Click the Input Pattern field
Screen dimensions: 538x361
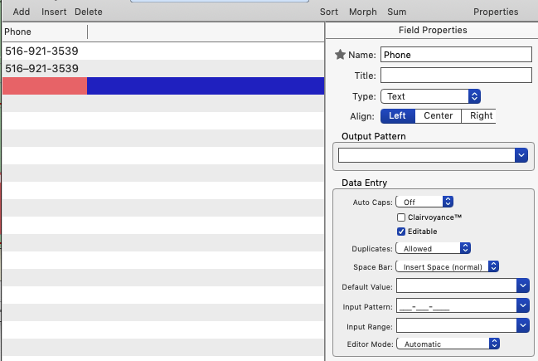pyautogui.click(x=457, y=305)
